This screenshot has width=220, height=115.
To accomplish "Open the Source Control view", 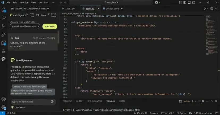I will point(4,26).
